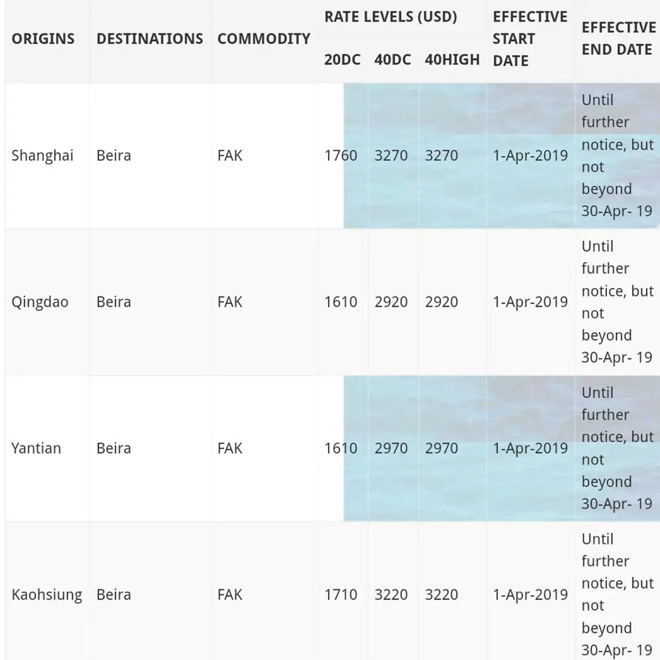Click the EFFECTIVE START DATE header
The height and width of the screenshot is (660, 660).
(x=530, y=38)
